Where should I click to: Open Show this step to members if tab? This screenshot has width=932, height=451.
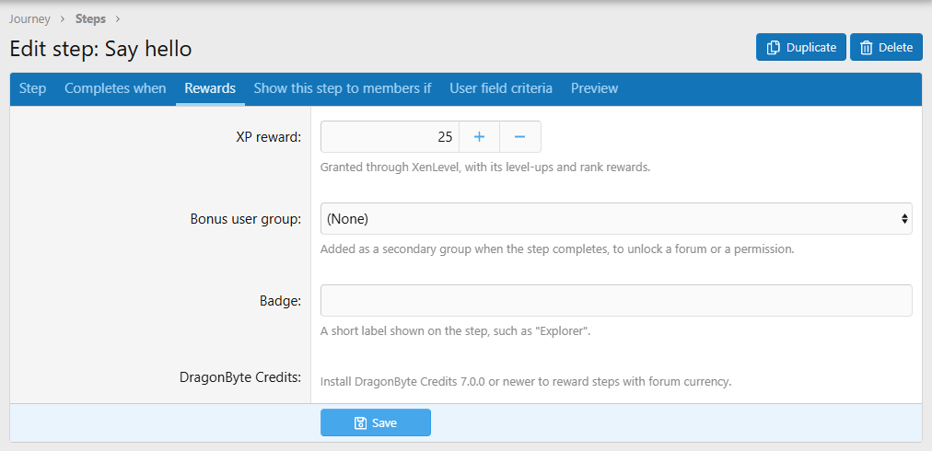(x=343, y=88)
